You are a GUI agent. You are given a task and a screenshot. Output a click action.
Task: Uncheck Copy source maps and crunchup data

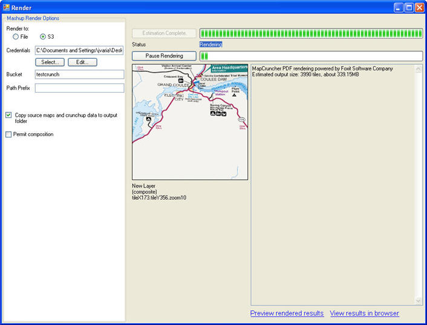click(x=8, y=115)
